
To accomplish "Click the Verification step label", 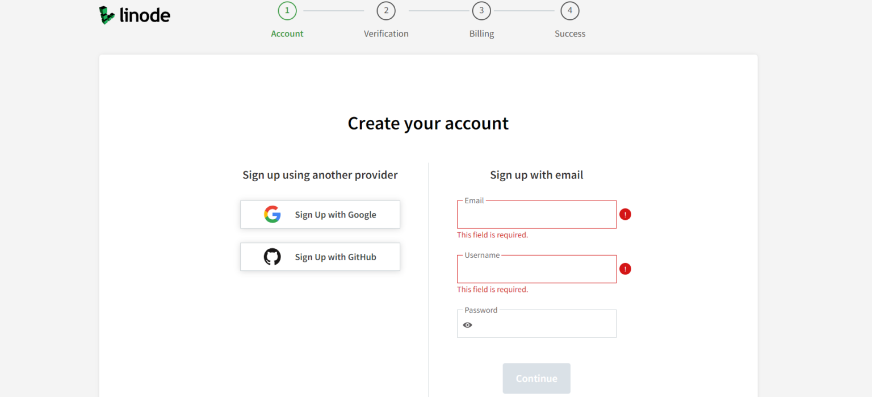I will 386,34.
